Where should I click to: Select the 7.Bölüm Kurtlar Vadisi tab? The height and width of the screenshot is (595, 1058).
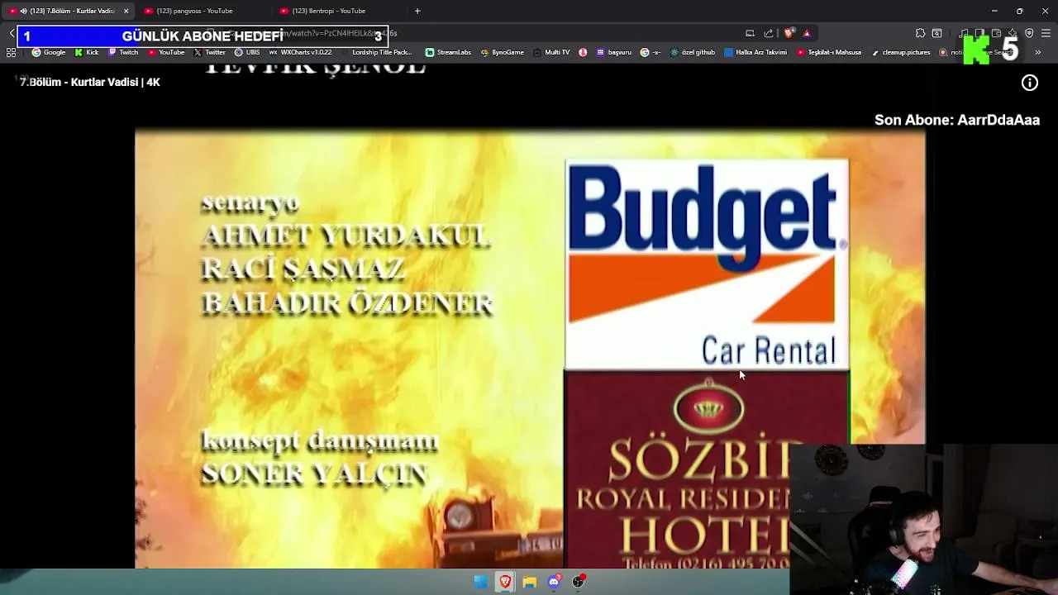(x=66, y=11)
